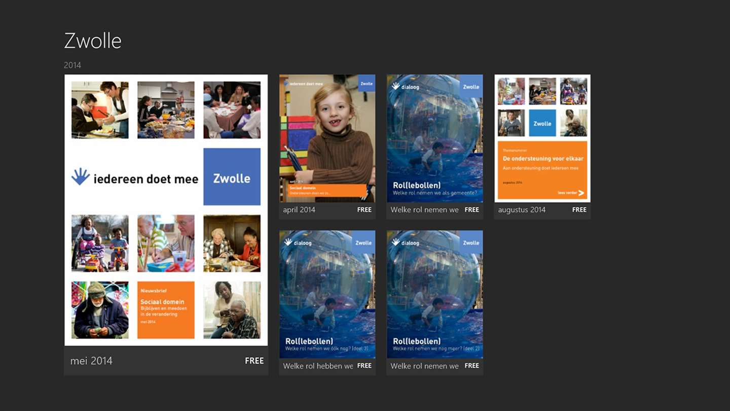The image size is (730, 411).
Task: Click dialoog hand logo on deel 3 cover
Action: click(x=288, y=242)
